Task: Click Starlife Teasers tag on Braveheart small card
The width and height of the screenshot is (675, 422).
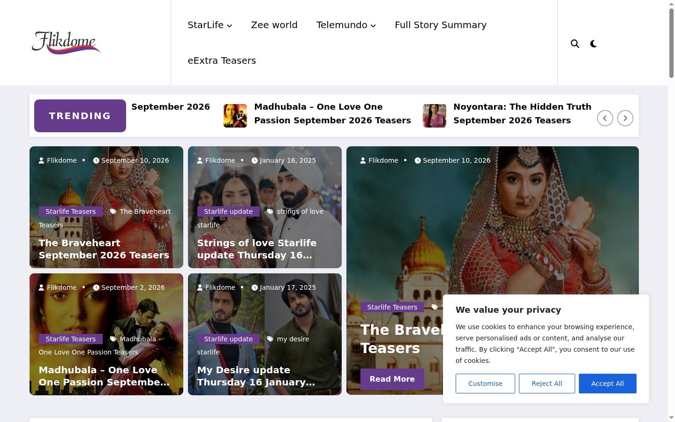Action: [71, 211]
